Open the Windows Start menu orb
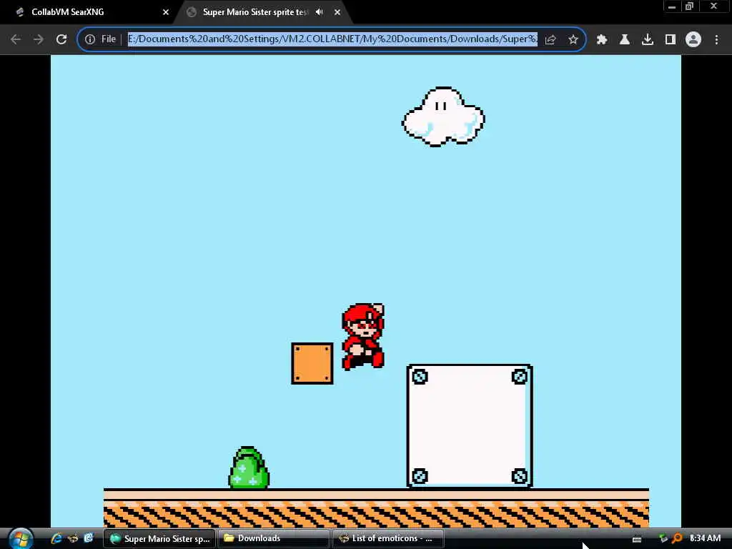 [20, 539]
